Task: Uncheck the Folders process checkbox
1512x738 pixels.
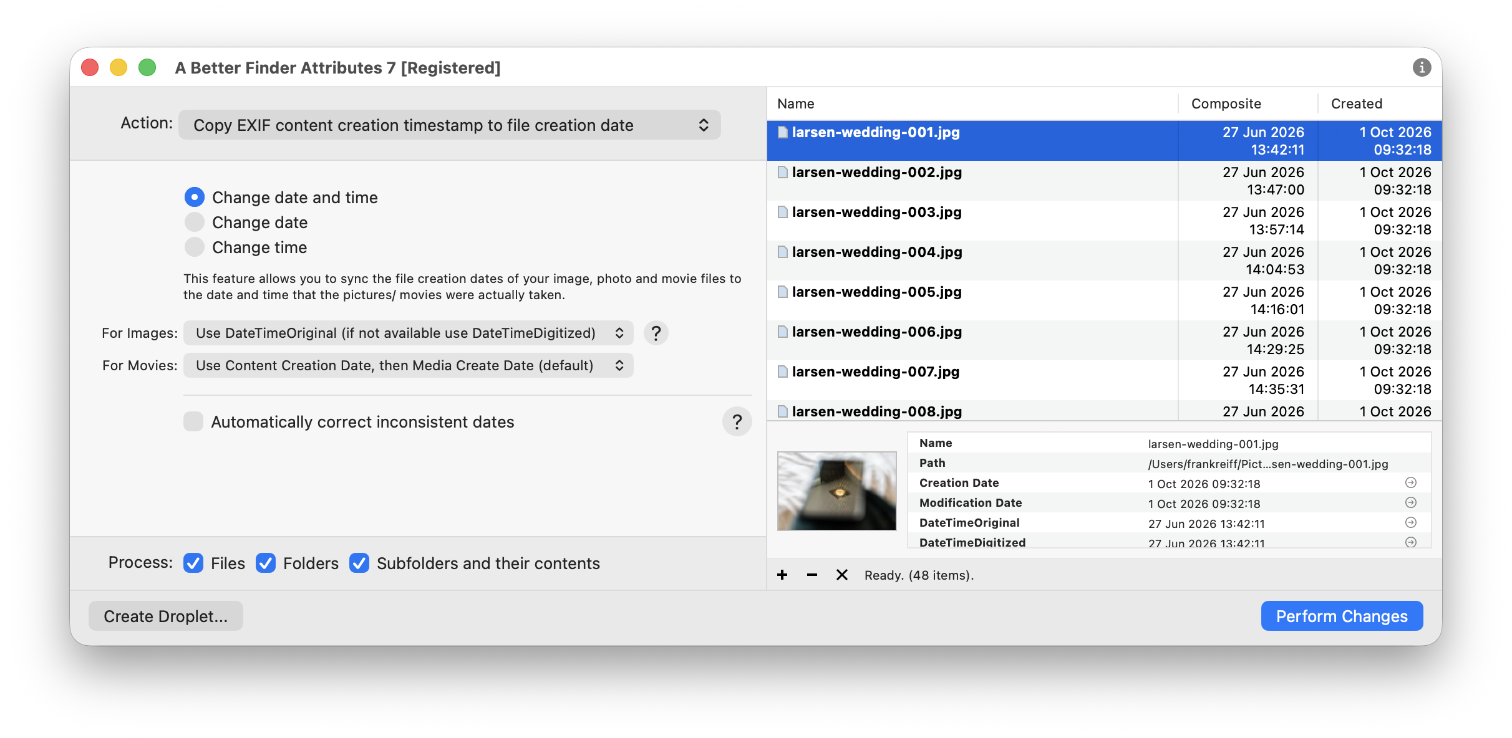Action: [266, 563]
